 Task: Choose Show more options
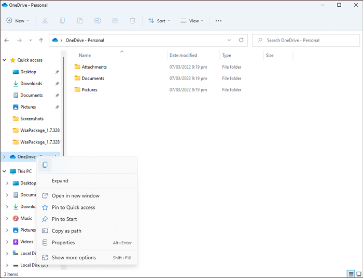coord(87,258)
